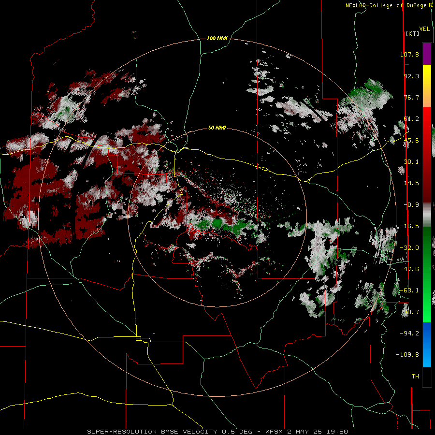Screen dimensions: 435x435
Task: Select the -32.0 scale value
Action: pyautogui.click(x=409, y=248)
